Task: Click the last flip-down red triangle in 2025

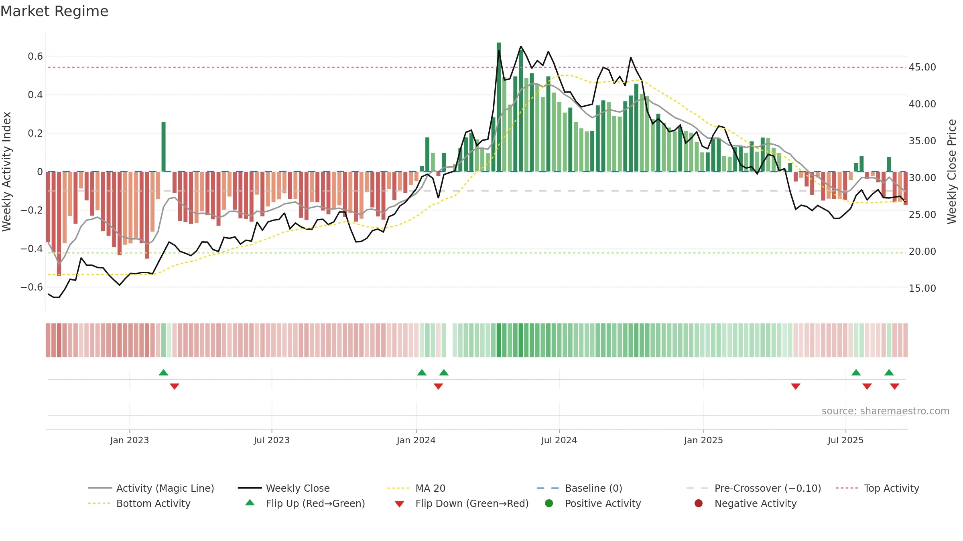Action: 894,386
